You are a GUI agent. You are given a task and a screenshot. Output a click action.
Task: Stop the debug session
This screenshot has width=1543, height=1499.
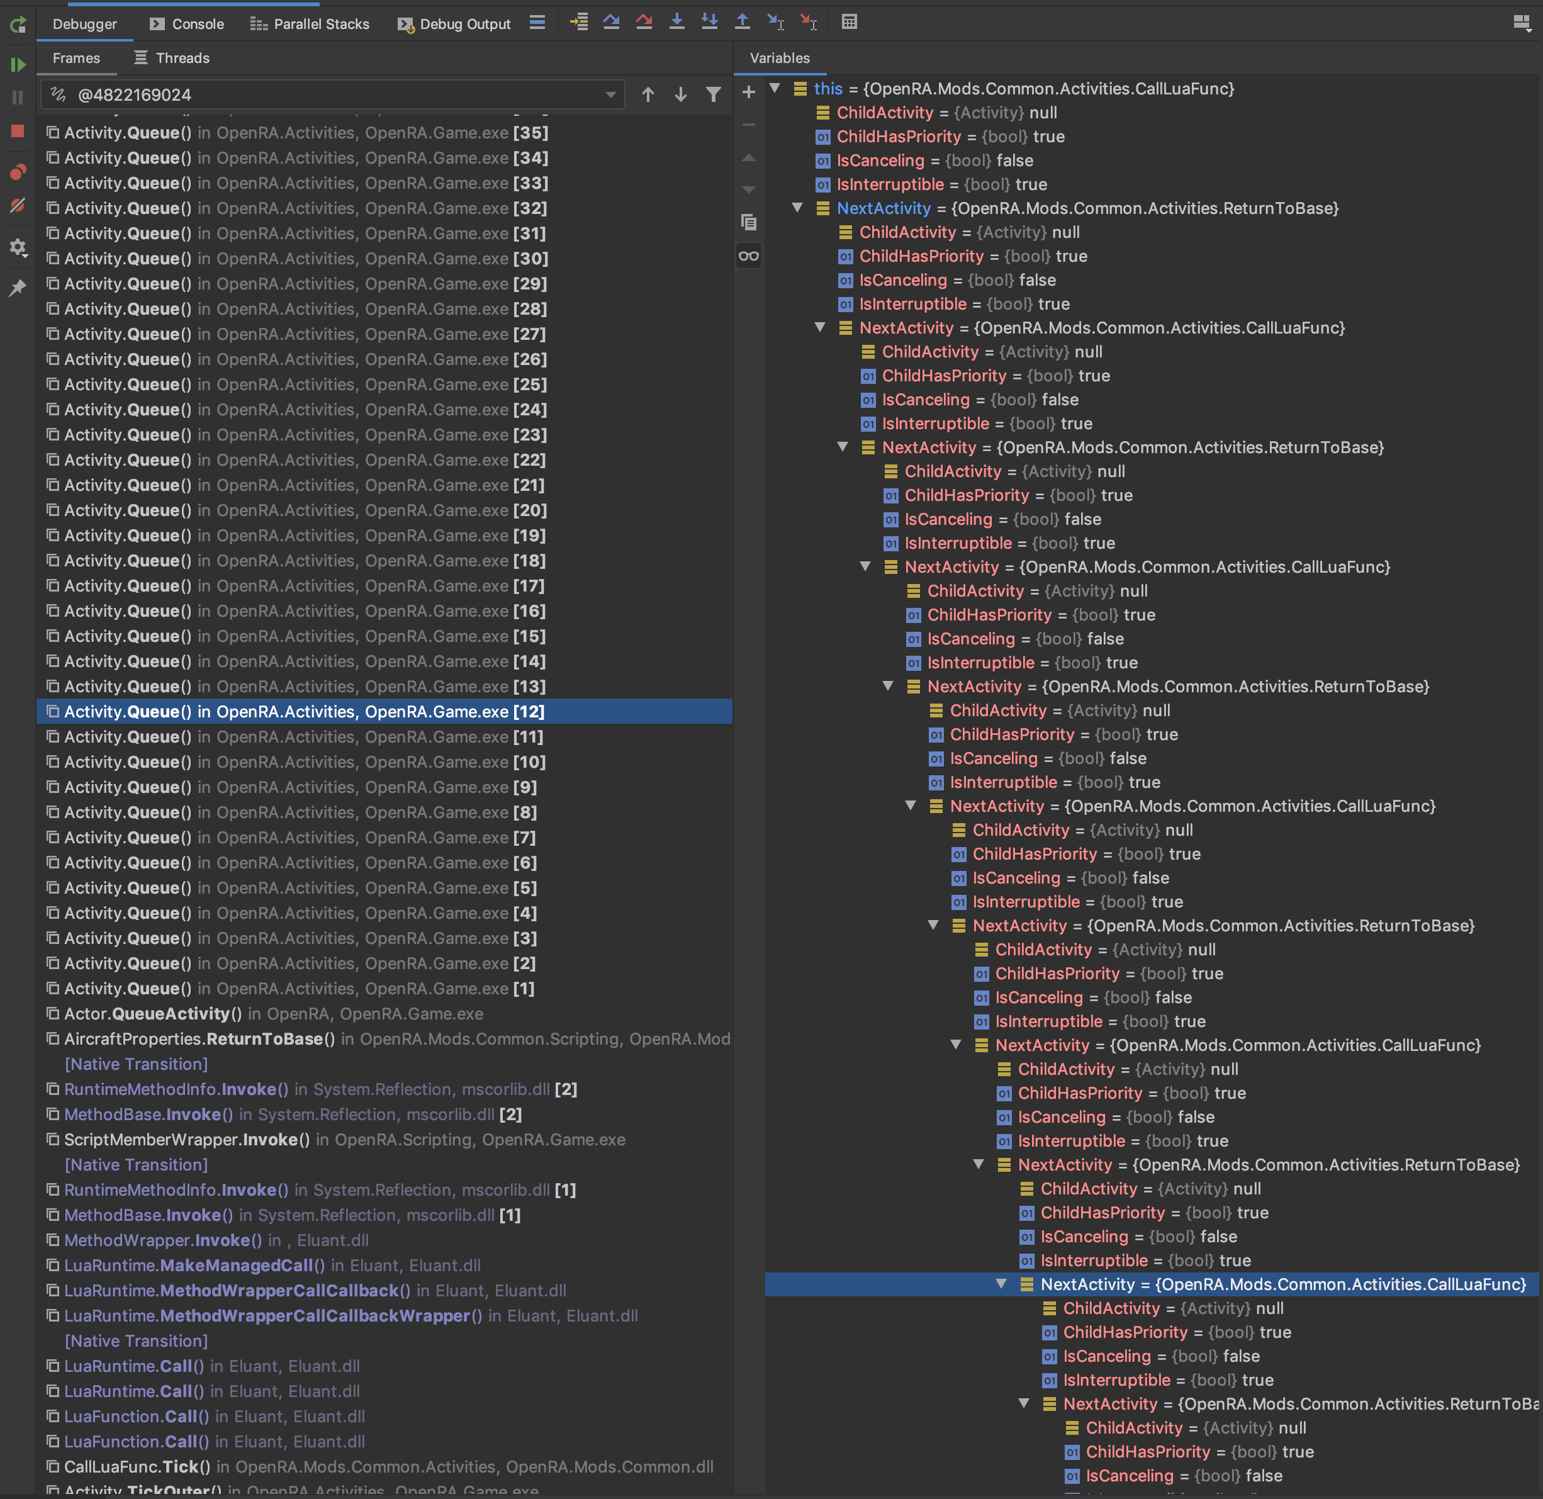coord(18,131)
